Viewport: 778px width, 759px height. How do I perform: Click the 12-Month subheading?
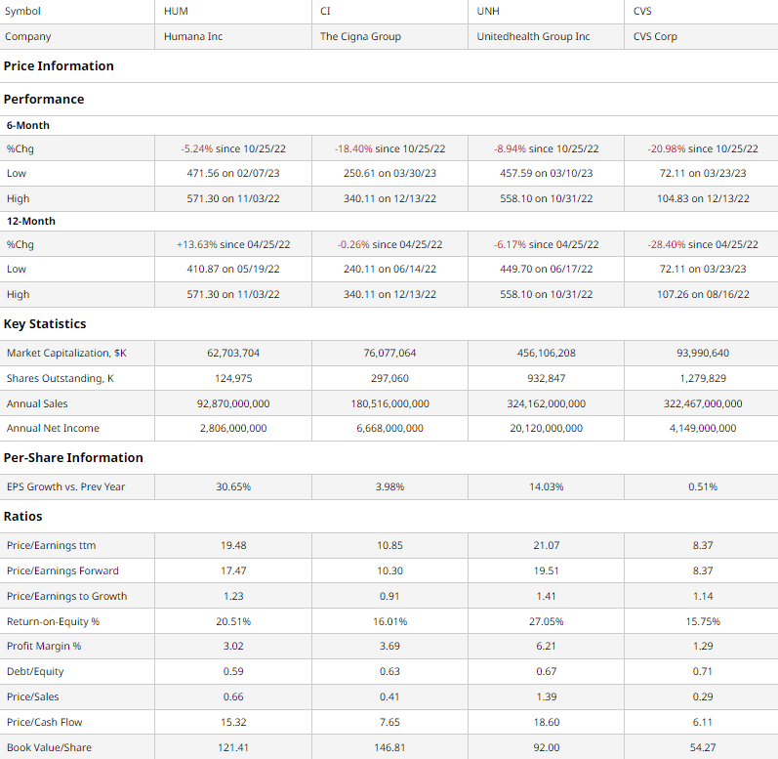(x=31, y=221)
